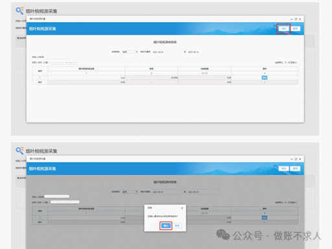The height and width of the screenshot is (249, 332).
Task: Open the period dropdown in the lower dimmed form
Action: tap(130, 192)
